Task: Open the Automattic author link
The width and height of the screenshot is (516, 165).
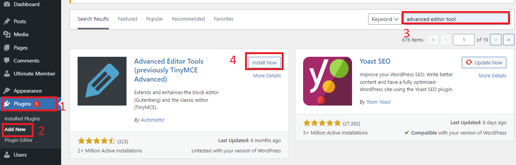Action: point(153,120)
